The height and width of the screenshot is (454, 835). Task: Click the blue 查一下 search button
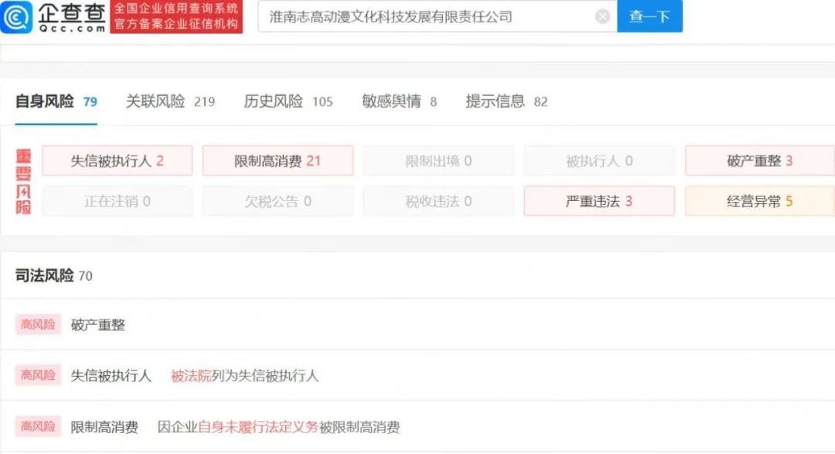tap(649, 16)
